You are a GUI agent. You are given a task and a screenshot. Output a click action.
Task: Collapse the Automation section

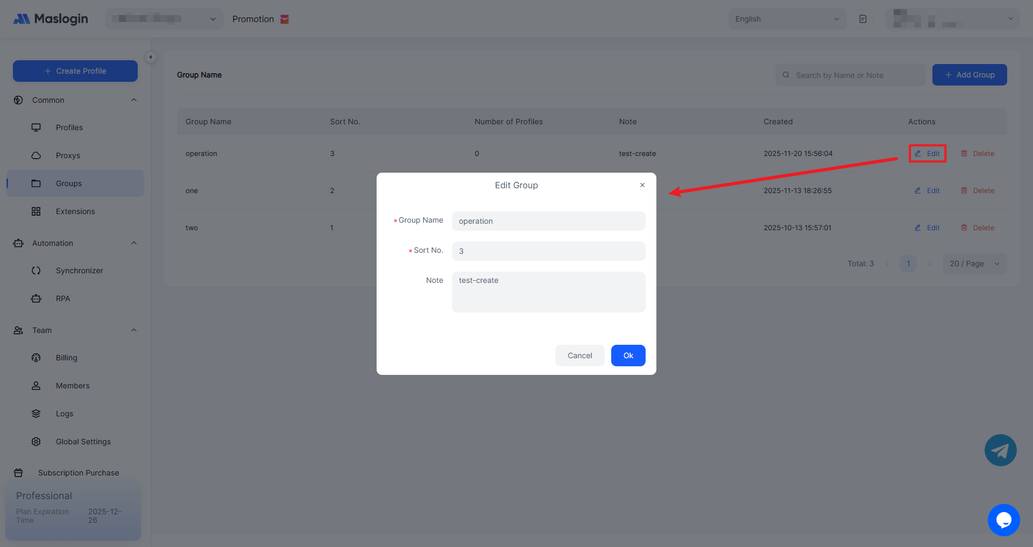point(134,243)
